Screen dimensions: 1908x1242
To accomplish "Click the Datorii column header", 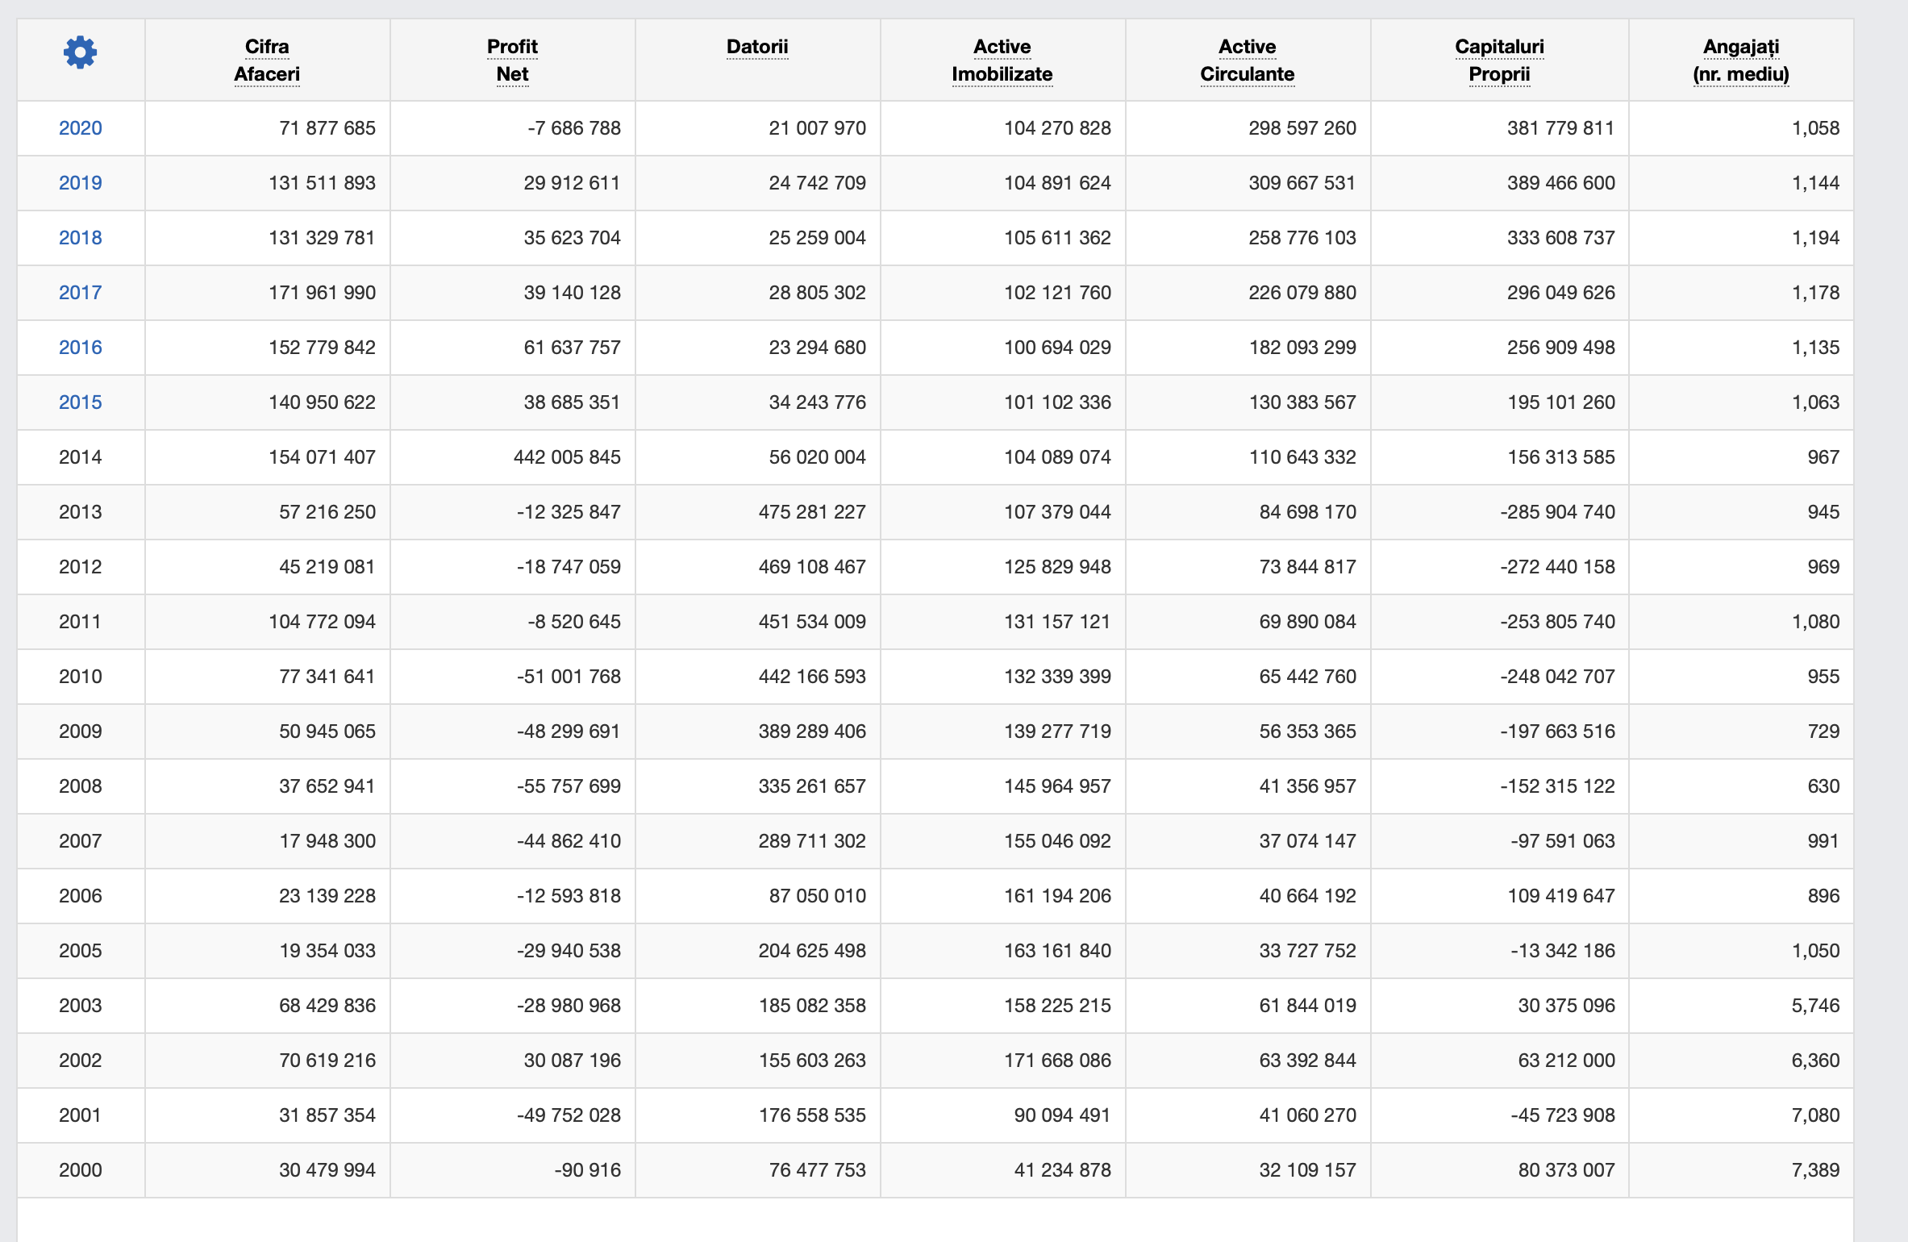I will 757,47.
